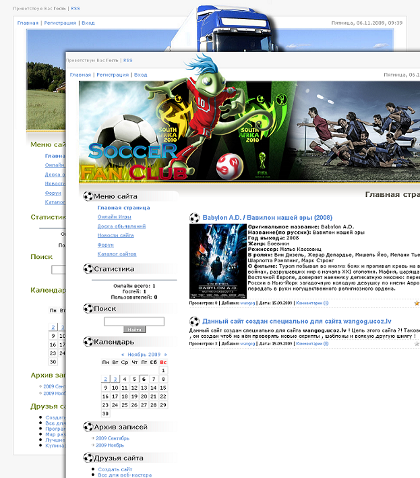This screenshot has width=420, height=478.
Task: Open the Данный сайт создан специально post title
Action: (297, 322)
